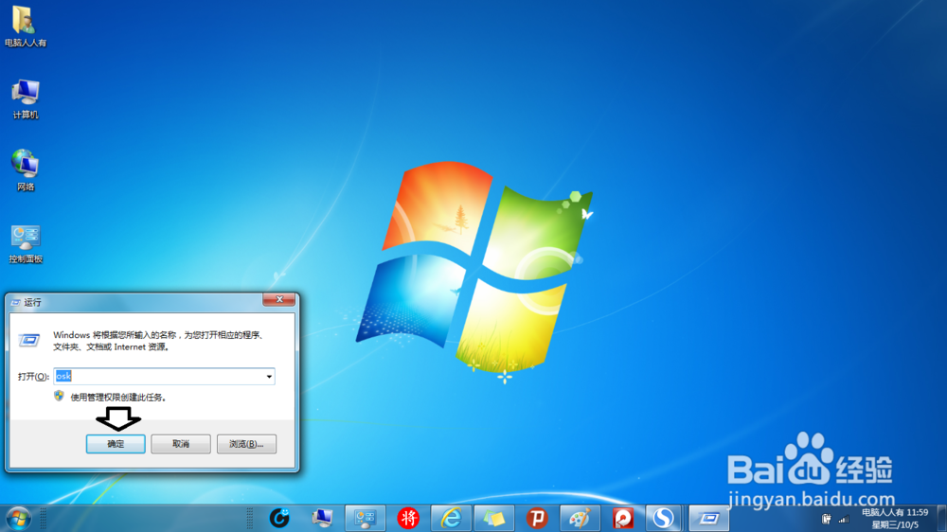
Task: Click 确定 in the Run dialog
Action: 116,444
